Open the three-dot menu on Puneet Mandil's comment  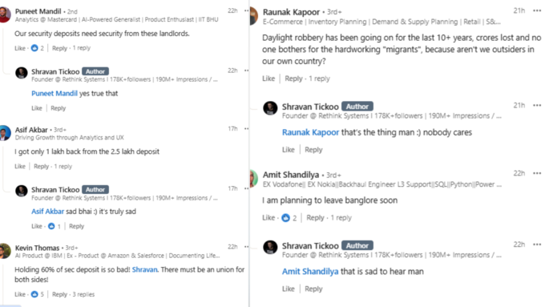click(246, 10)
